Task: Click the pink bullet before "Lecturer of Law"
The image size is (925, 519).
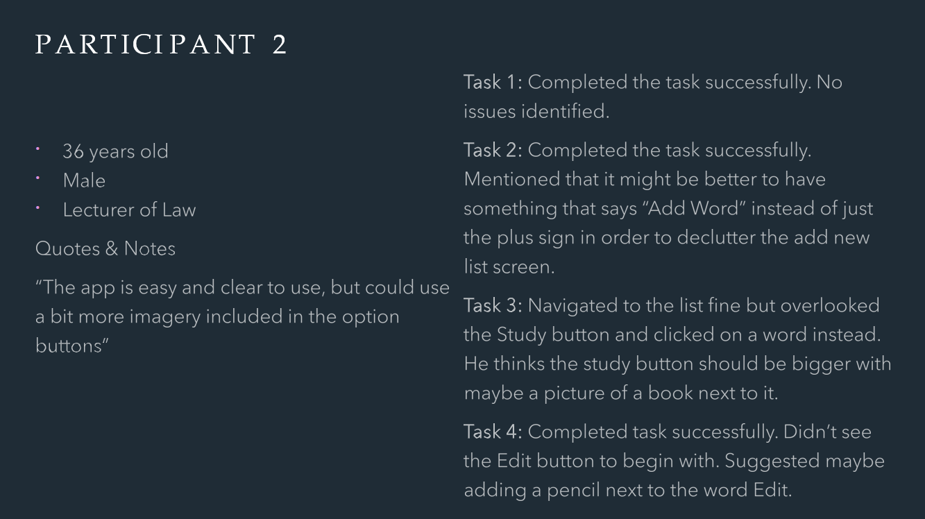Action: tap(38, 206)
